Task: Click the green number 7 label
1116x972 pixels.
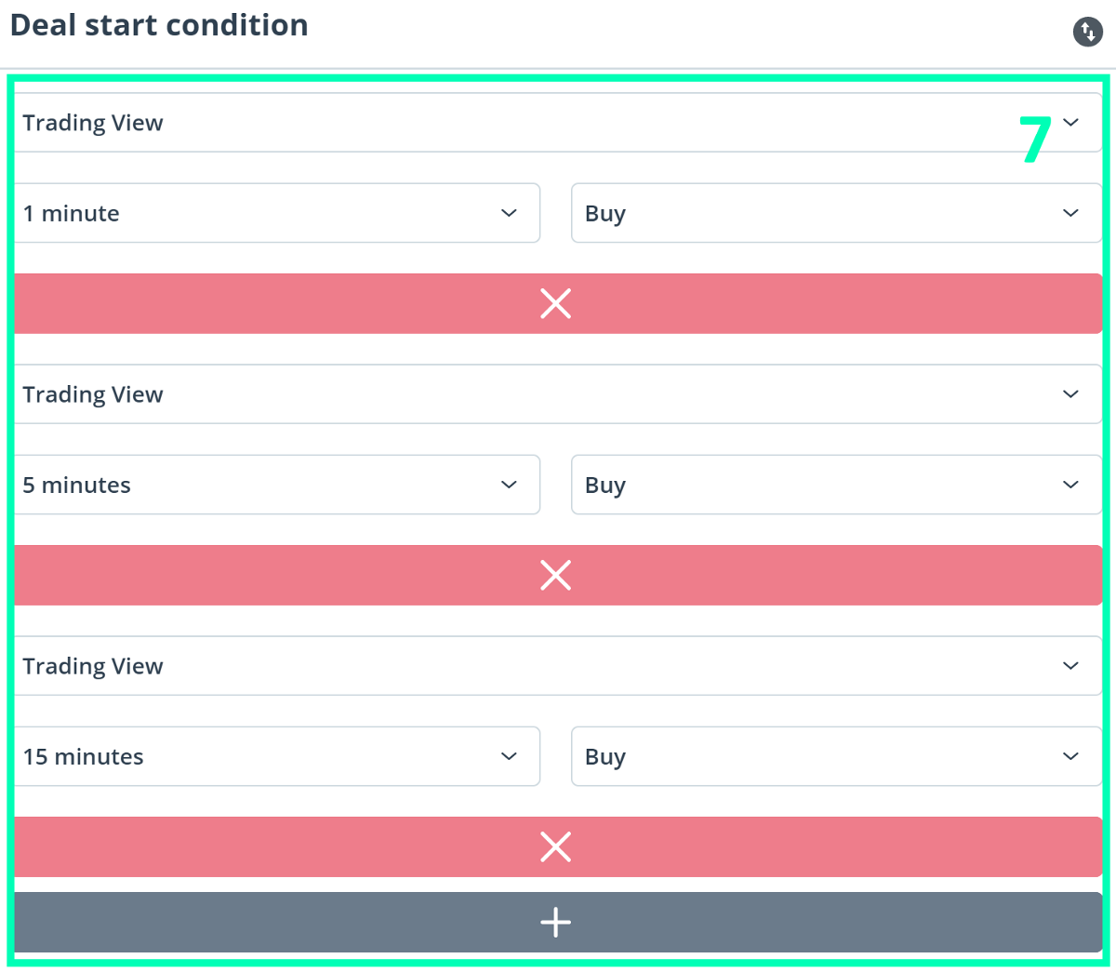Action: pyautogui.click(x=1034, y=140)
